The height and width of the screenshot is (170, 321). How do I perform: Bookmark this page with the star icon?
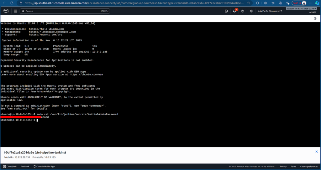tap(249, 3)
